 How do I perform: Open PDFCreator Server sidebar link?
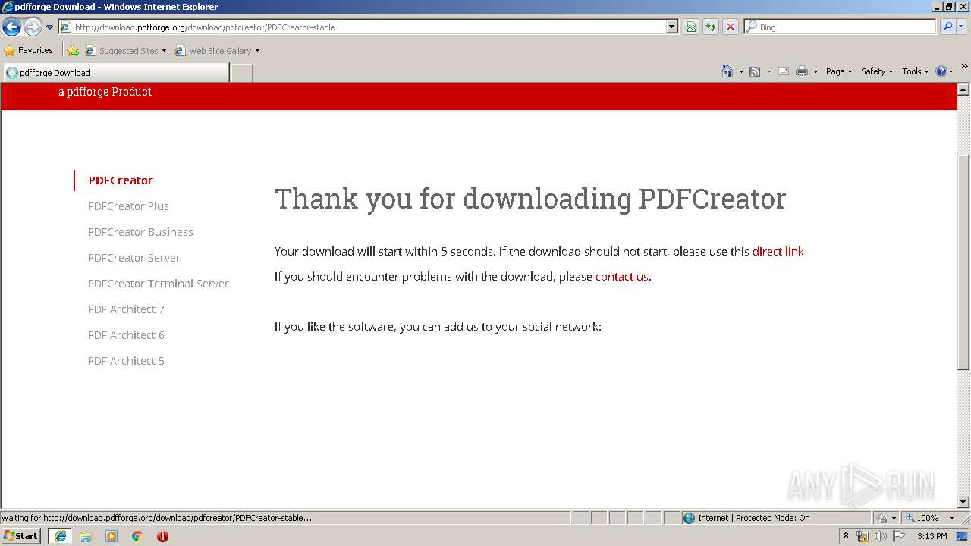click(x=134, y=258)
